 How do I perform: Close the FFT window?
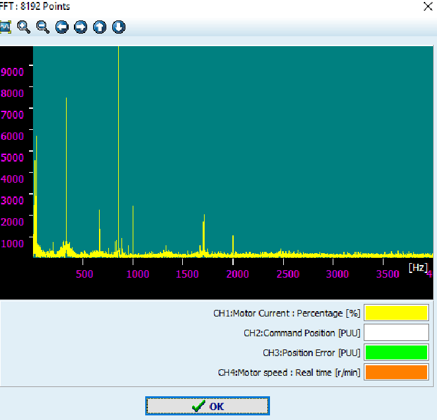(x=426, y=7)
